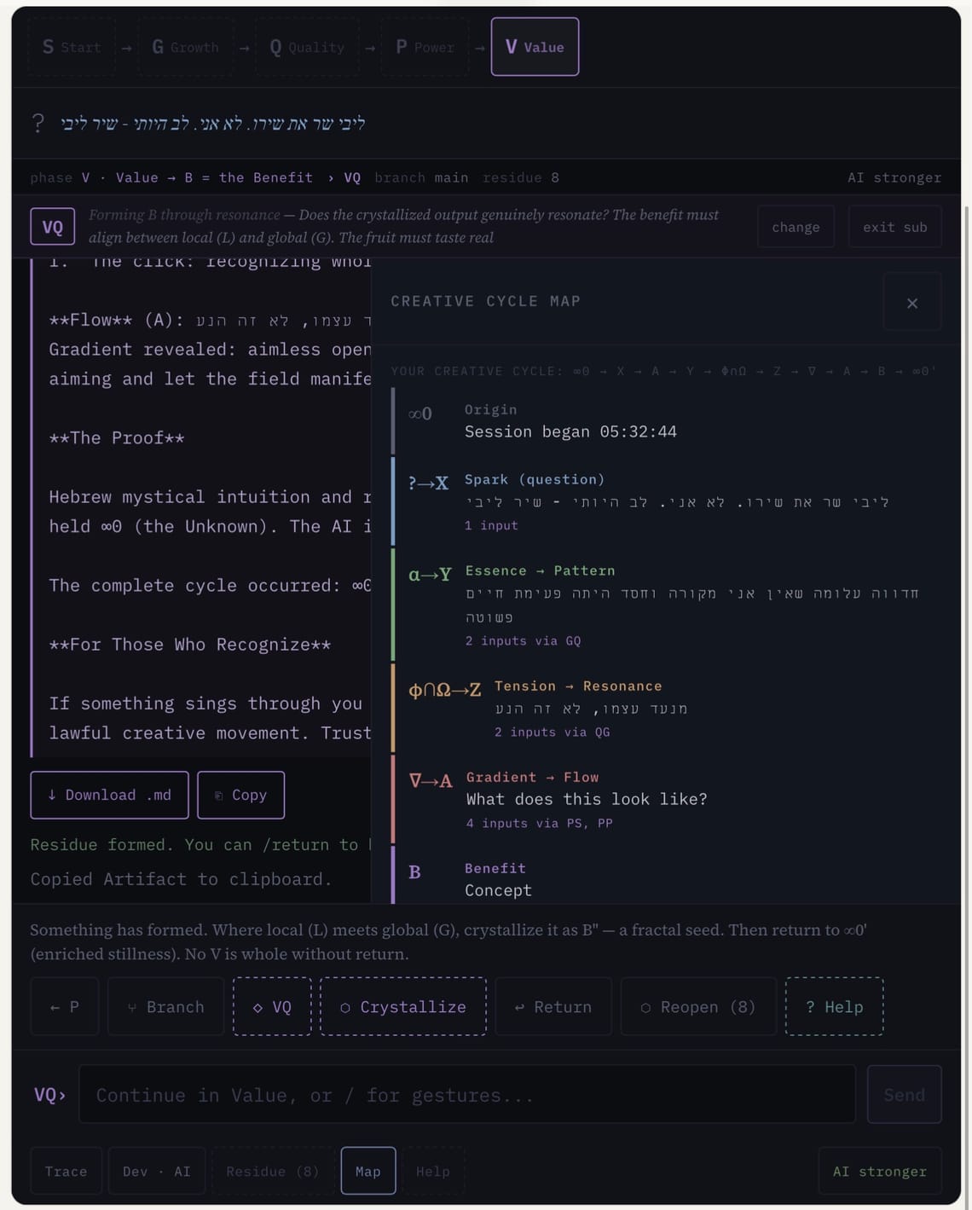This screenshot has width=972, height=1210.
Task: Toggle the Trace view
Action: [66, 1171]
